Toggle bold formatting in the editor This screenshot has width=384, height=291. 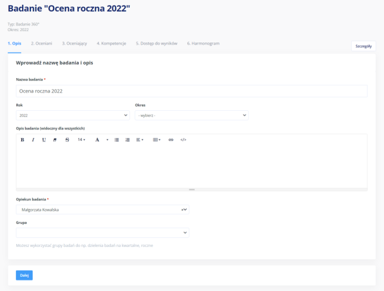click(x=22, y=140)
